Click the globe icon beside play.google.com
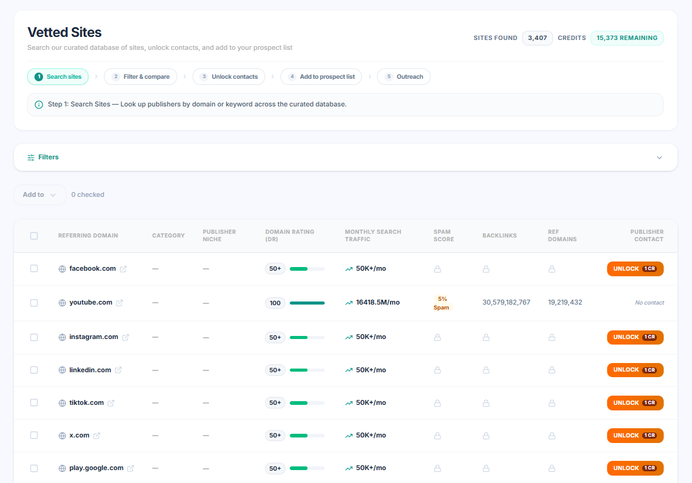The height and width of the screenshot is (483, 692). (x=62, y=468)
